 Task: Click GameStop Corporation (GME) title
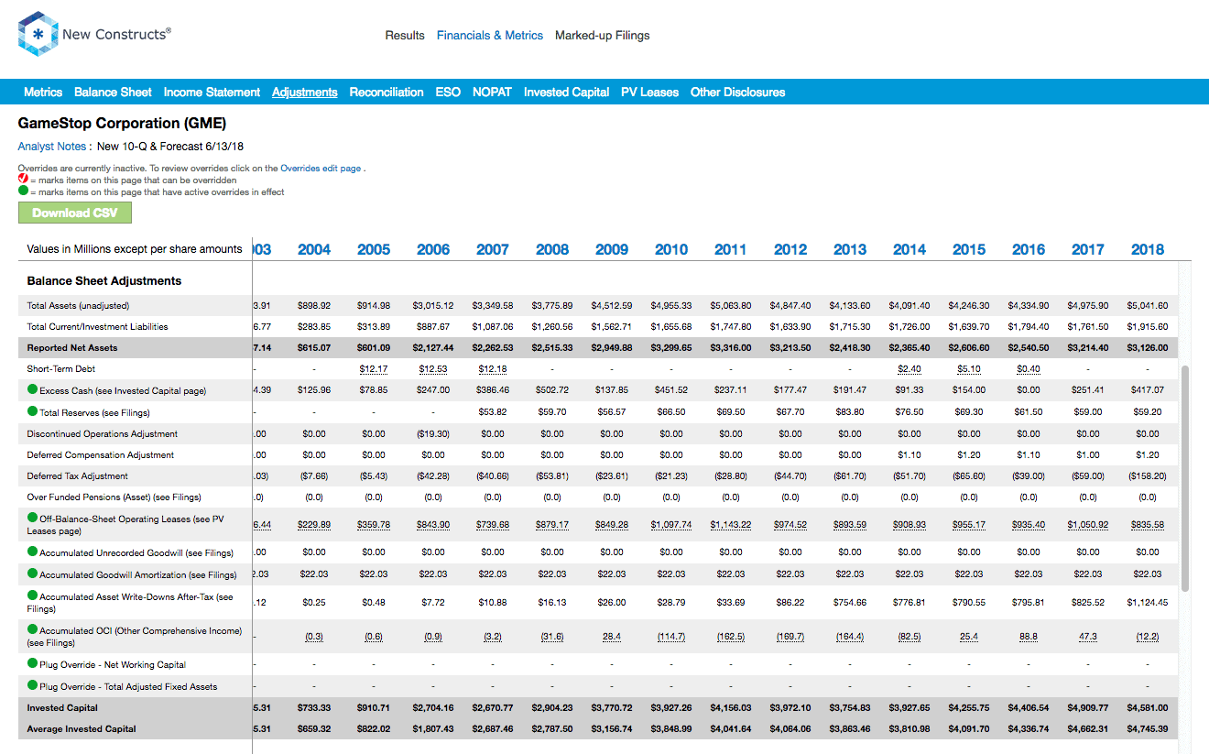[122, 124]
